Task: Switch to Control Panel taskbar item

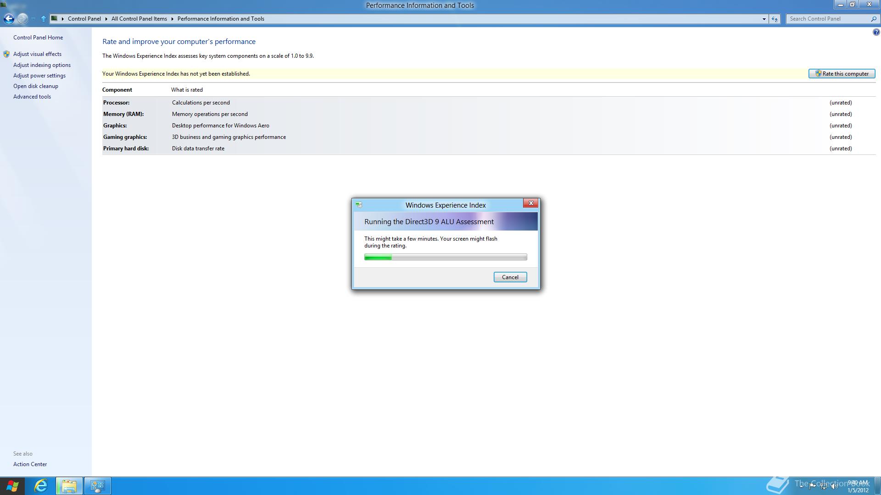Action: [97, 486]
